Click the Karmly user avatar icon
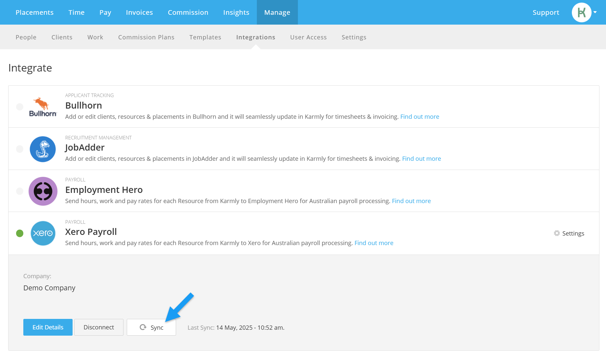 click(581, 12)
